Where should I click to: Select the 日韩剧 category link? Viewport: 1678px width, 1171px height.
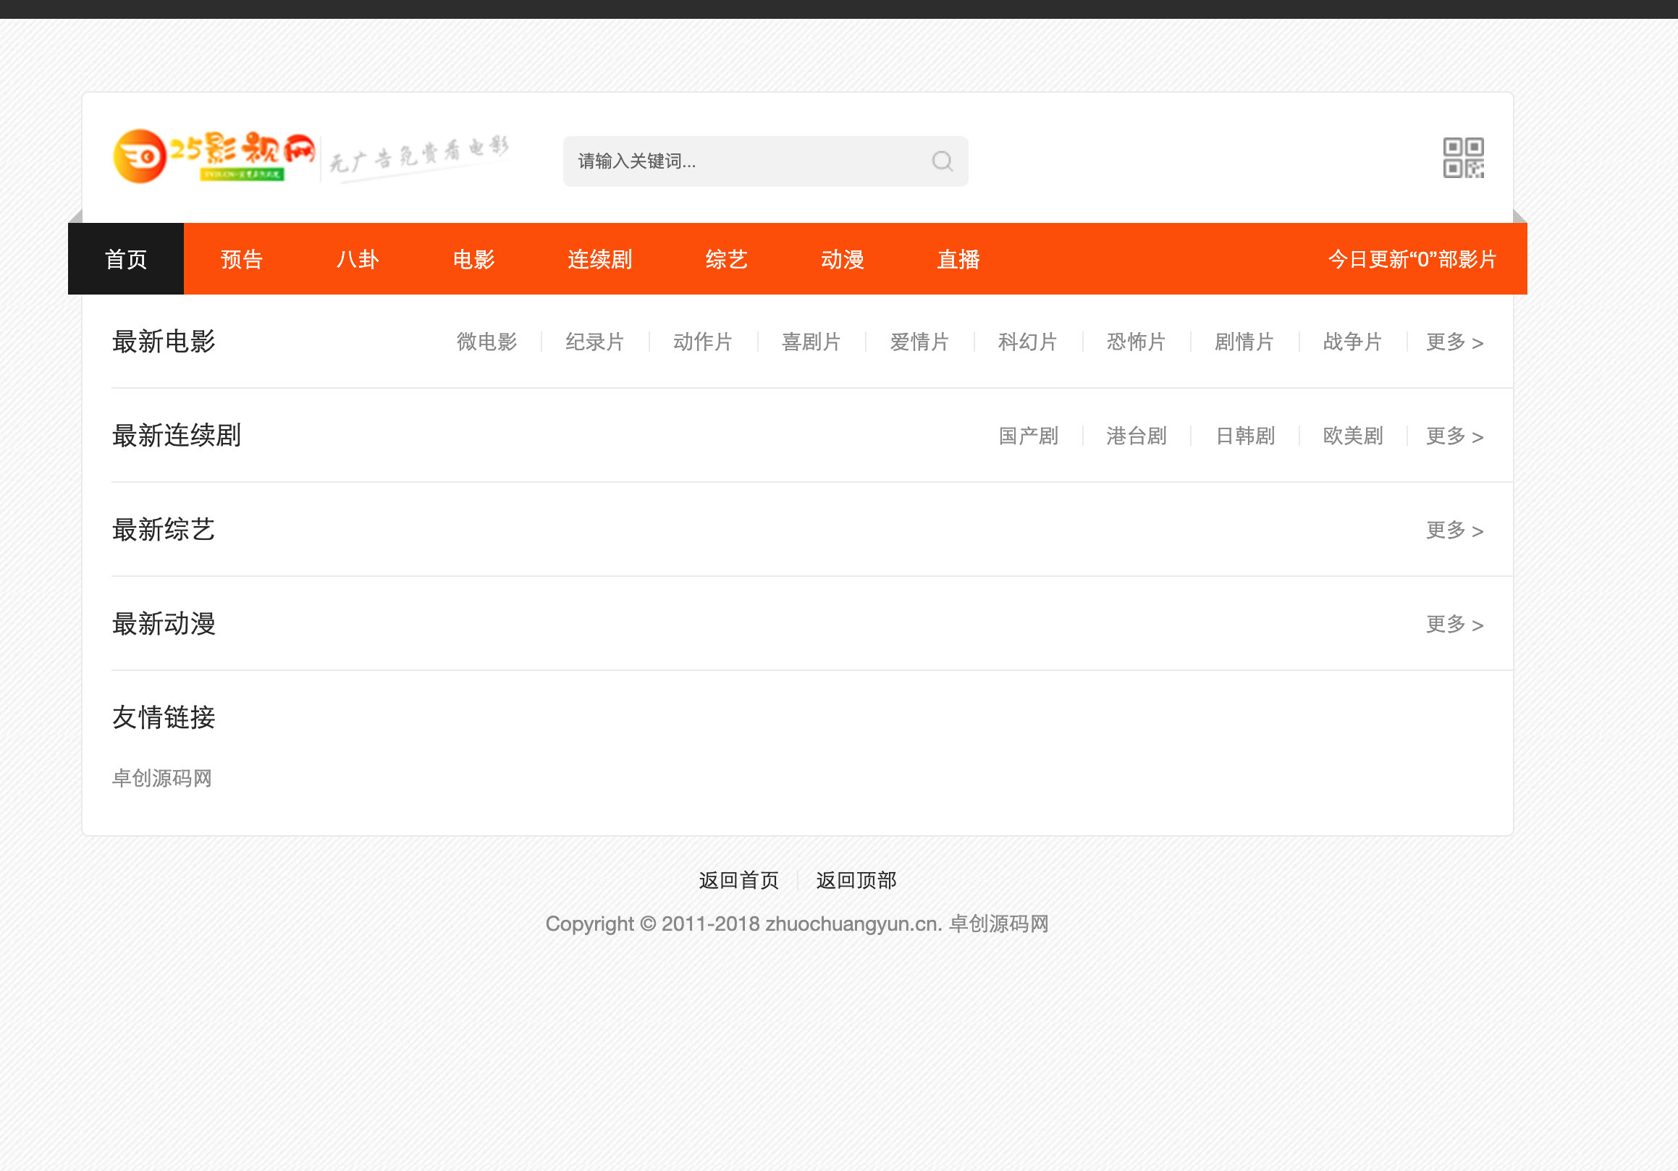click(1244, 436)
